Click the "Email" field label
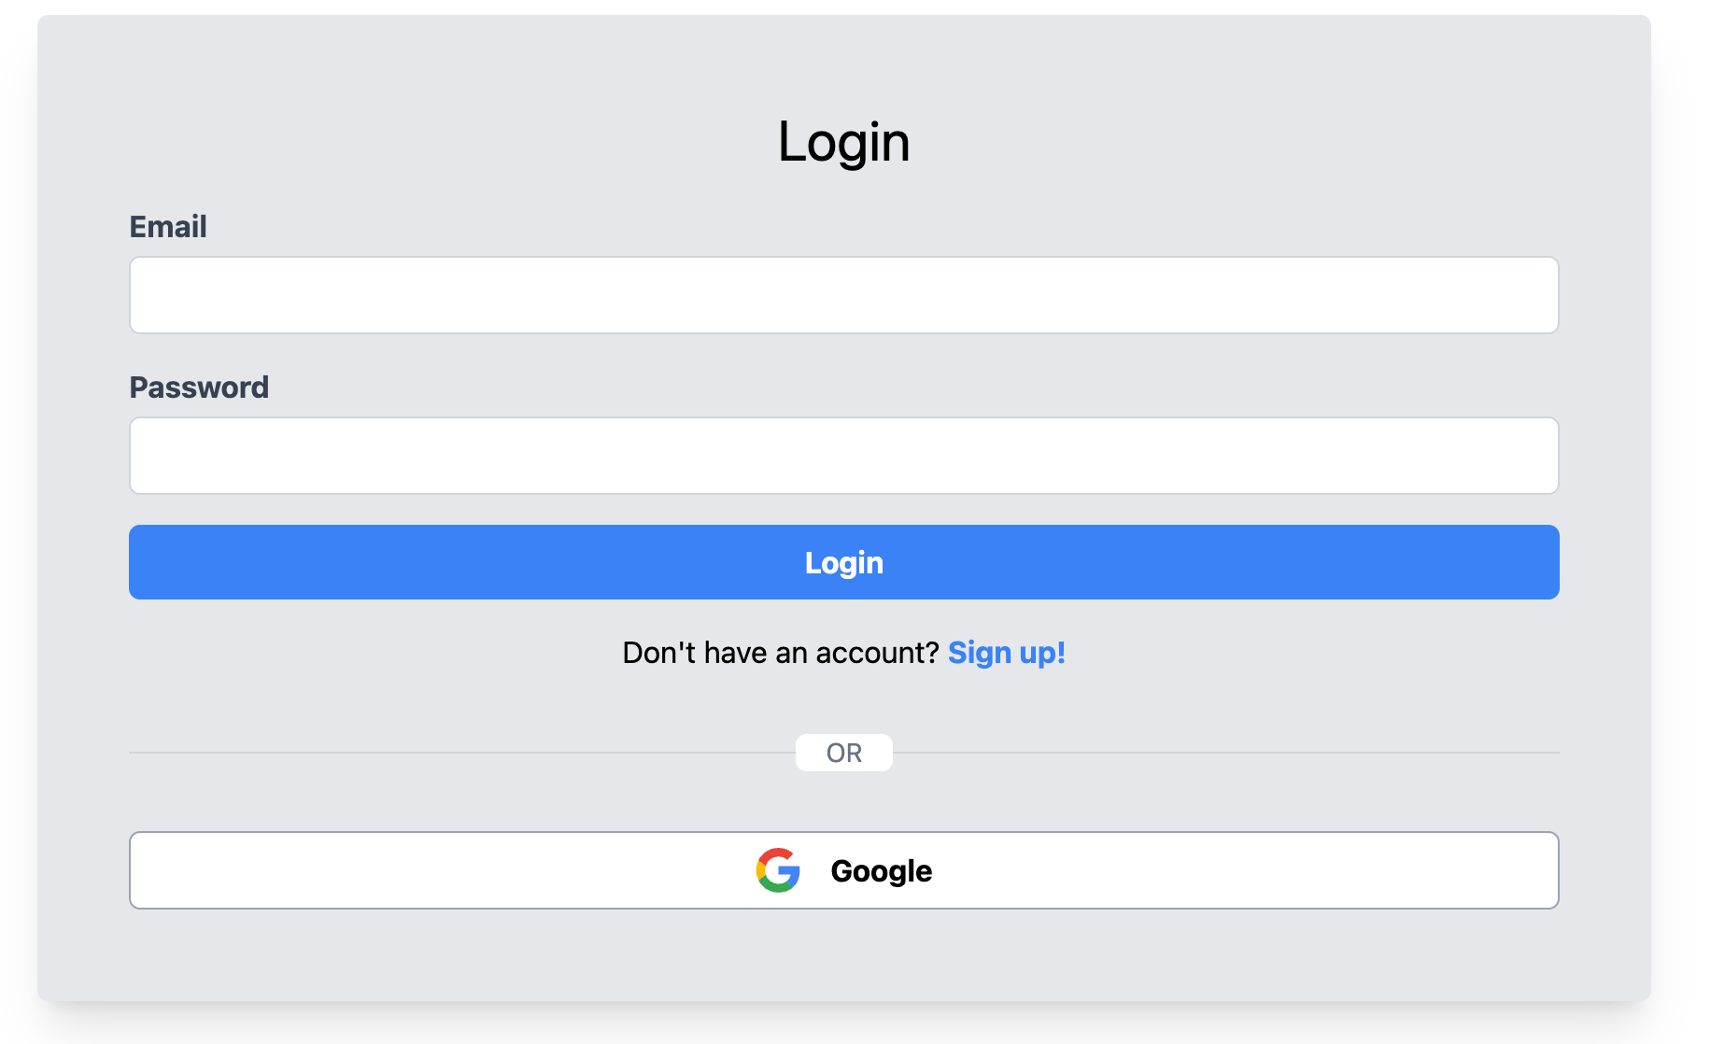Screen dimensions: 1711x1044 tap(168, 227)
